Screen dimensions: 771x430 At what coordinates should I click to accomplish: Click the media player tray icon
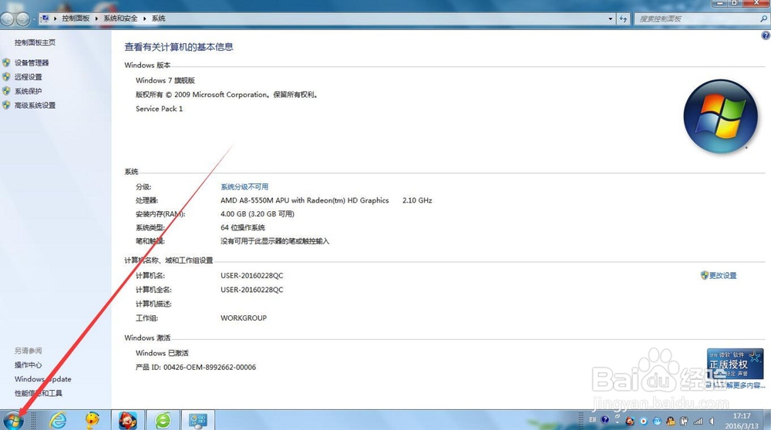643,422
